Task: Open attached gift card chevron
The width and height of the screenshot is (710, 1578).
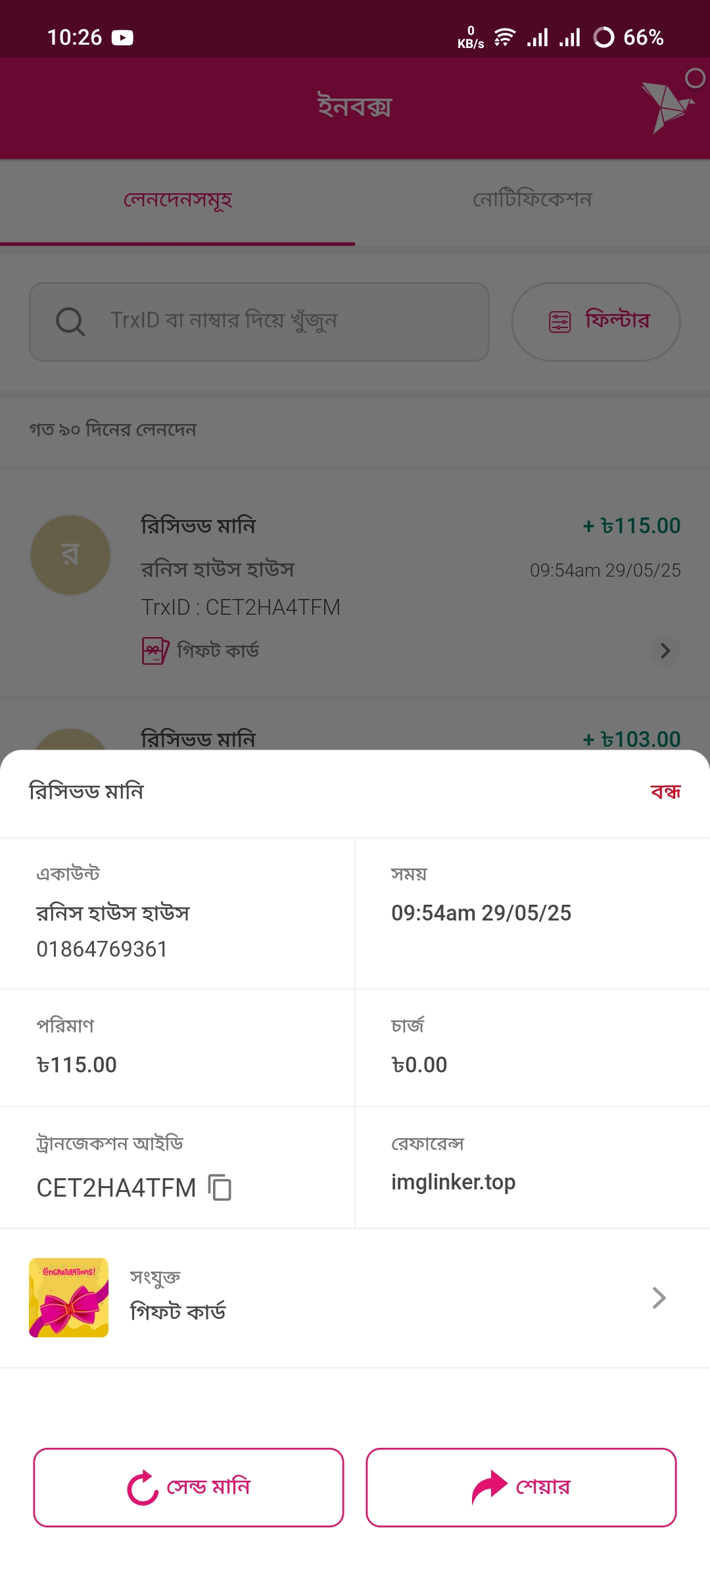Action: coord(659,1298)
